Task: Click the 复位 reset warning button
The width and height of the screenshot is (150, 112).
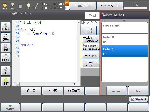Action: tap(6, 81)
